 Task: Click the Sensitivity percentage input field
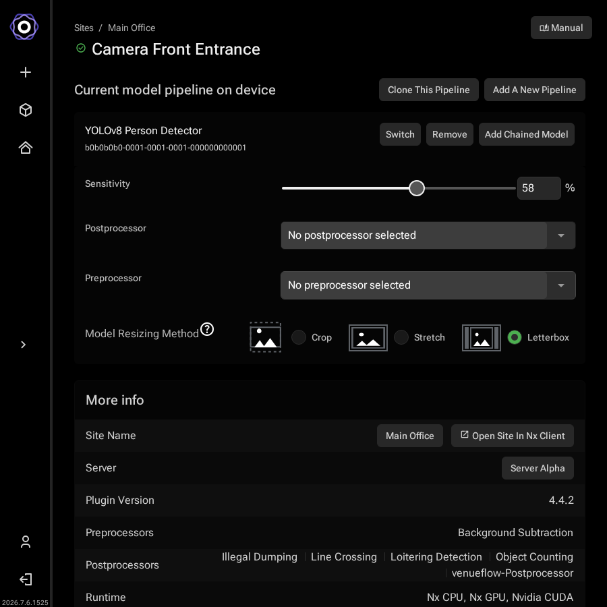(539, 188)
